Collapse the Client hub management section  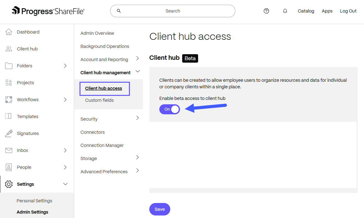click(x=137, y=71)
